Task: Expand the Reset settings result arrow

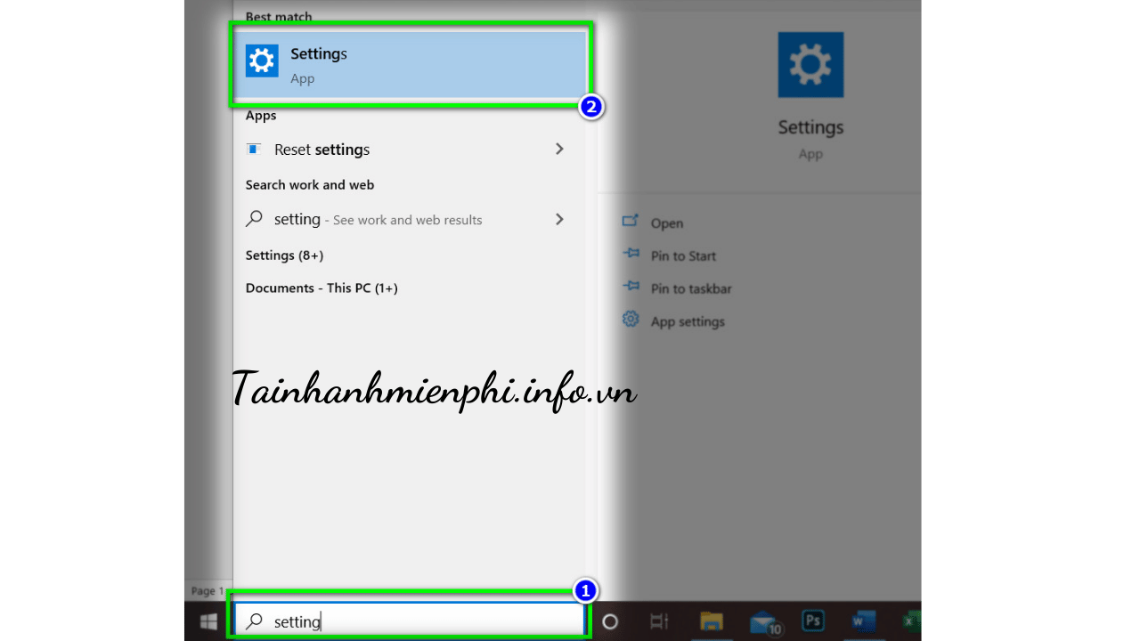Action: pos(559,149)
